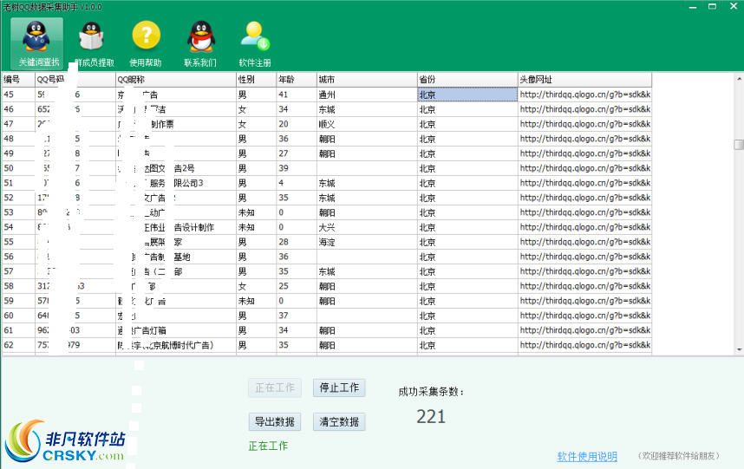
Task: Click the 停止工作 button
Action: pyautogui.click(x=339, y=388)
